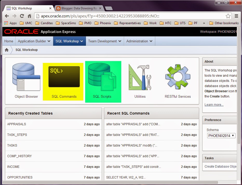This screenshot has height=185, width=242.
Task: Click the browser back arrow
Action: (x=7, y=16)
